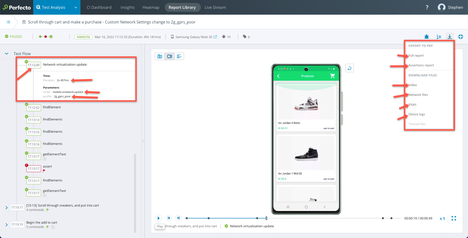Click the clipboard icon beside the test title
This screenshot has width=468, height=238.
click(24, 22)
